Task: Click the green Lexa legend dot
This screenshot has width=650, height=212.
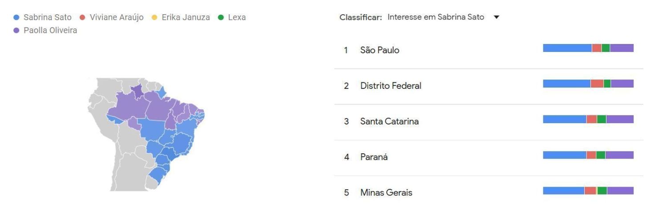Action: tap(221, 18)
